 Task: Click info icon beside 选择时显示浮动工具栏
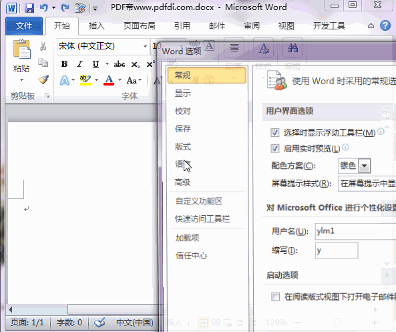(x=381, y=132)
